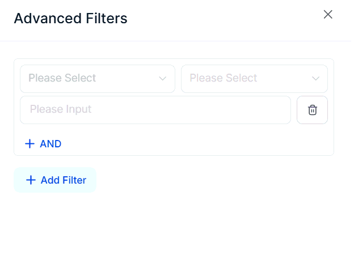354x272 pixels.
Task: Remove this filter condition using the bin button
Action: click(x=312, y=110)
